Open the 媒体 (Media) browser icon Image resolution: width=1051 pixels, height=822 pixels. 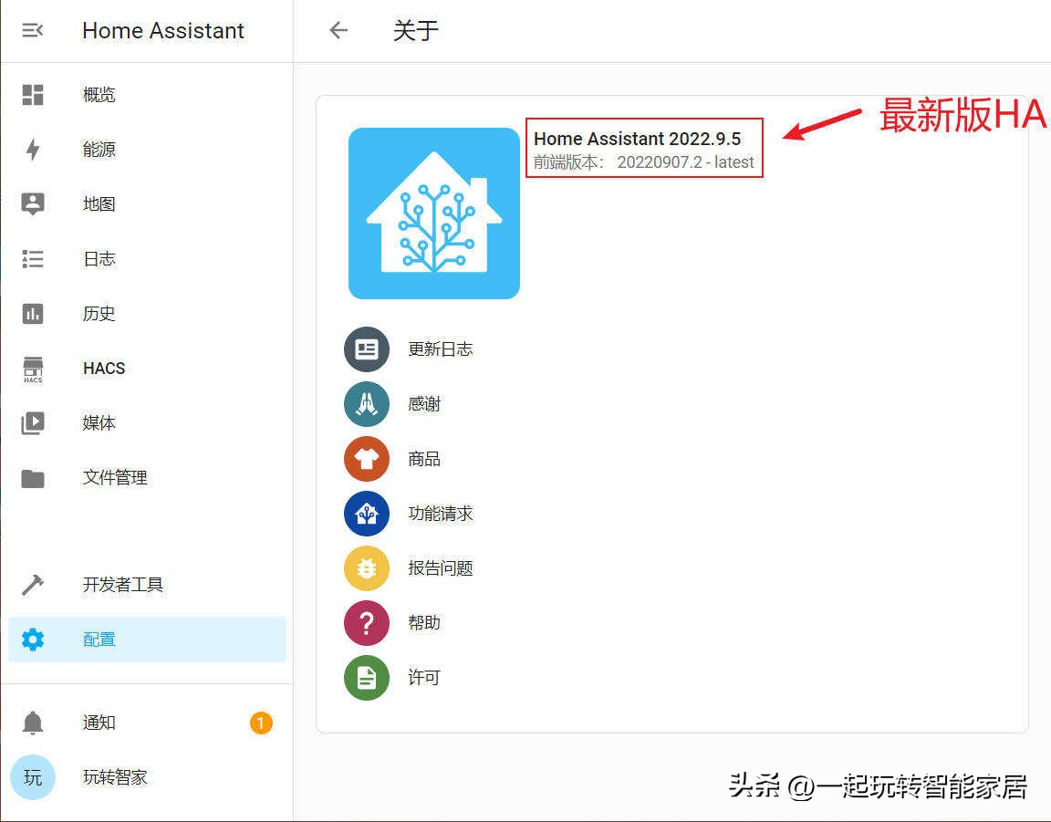pyautogui.click(x=32, y=422)
